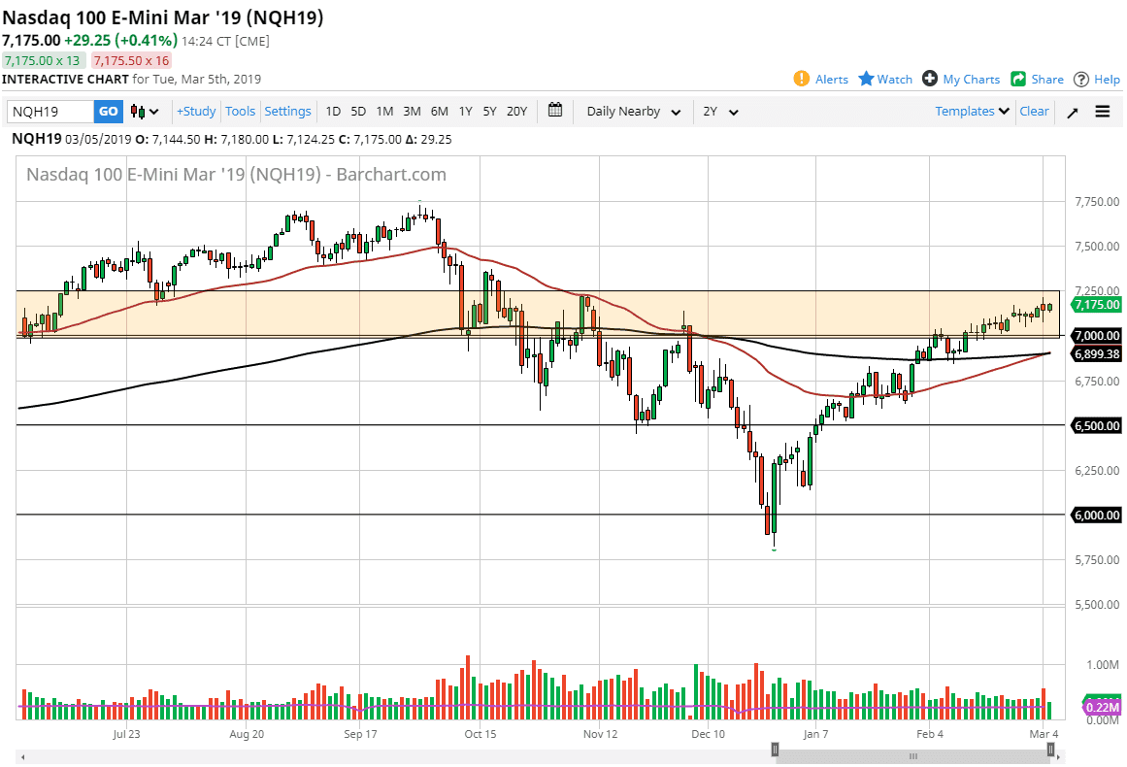Click the Clear link
Viewport: 1127px width, 767px height.
[x=1034, y=111]
